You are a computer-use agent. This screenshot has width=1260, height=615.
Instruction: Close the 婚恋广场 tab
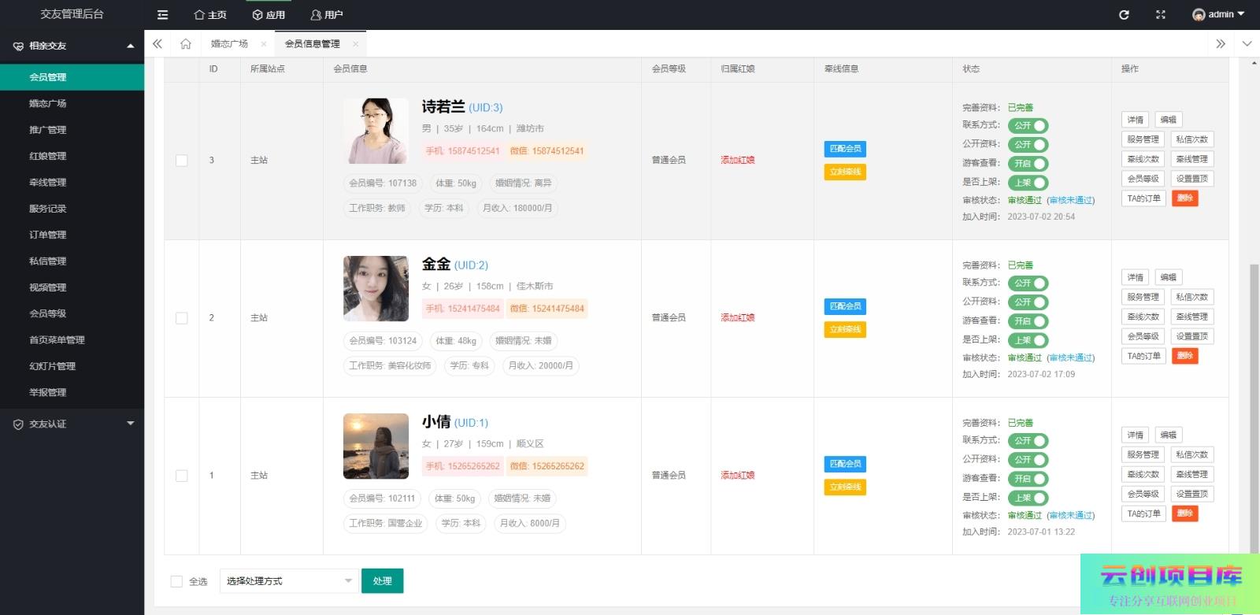(x=263, y=44)
